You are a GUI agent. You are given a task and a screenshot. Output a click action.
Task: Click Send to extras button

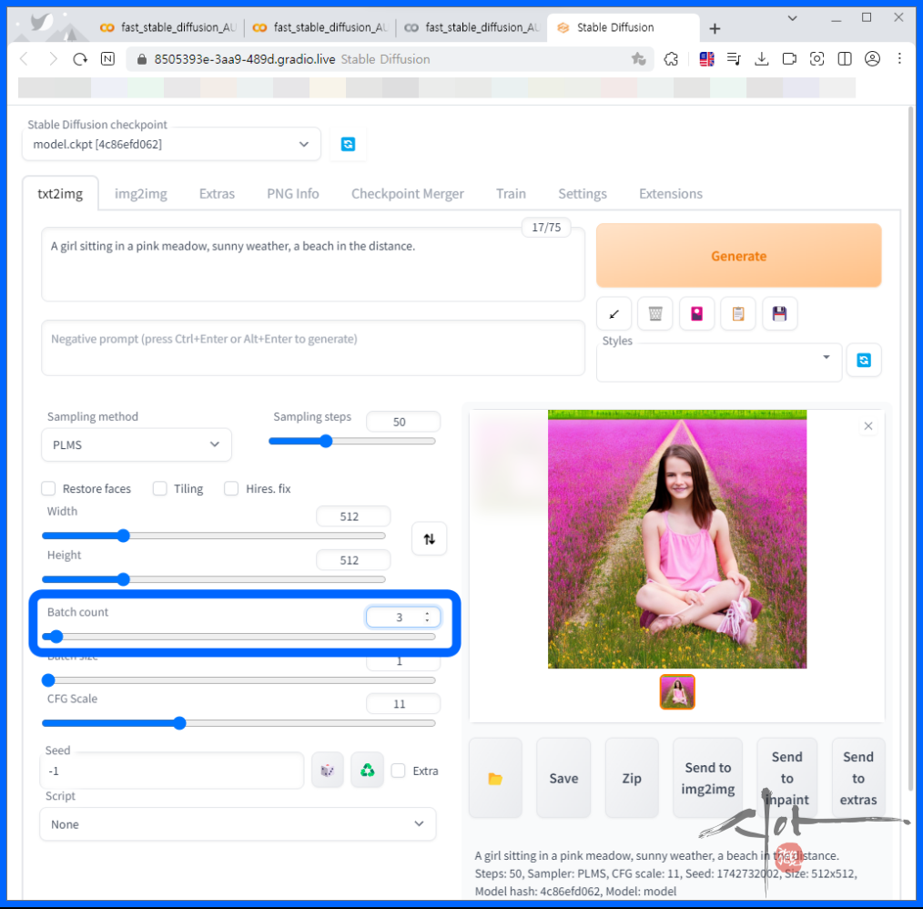(858, 778)
